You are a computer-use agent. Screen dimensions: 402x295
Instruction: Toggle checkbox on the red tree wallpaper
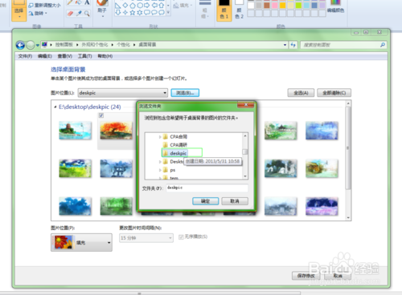pos(101,115)
